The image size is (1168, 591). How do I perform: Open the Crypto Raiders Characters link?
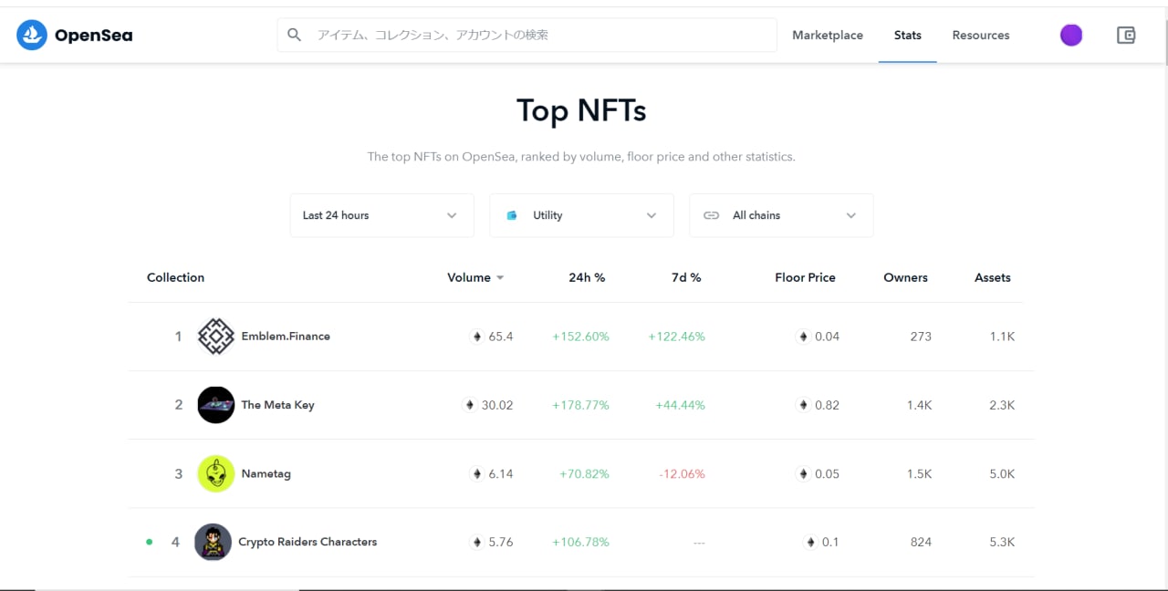308,542
